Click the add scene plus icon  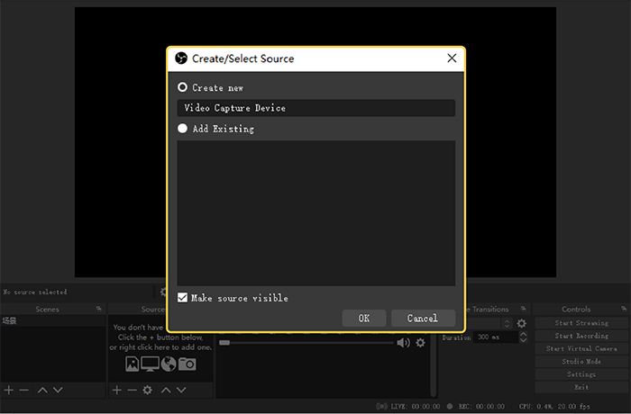pyautogui.click(x=9, y=390)
